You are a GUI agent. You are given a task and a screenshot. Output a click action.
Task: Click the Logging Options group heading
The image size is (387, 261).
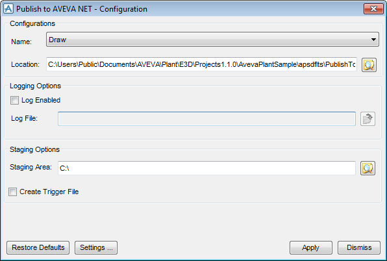click(35, 86)
